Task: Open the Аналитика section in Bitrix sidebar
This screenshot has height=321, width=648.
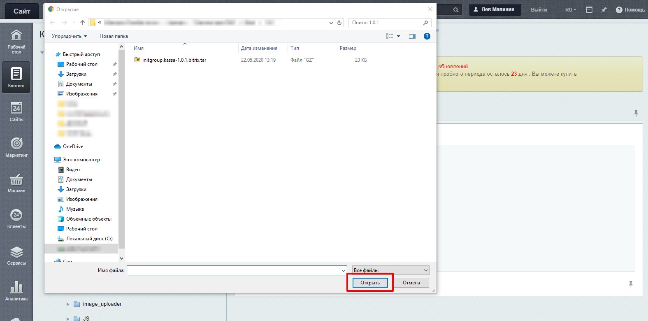Action: point(16,291)
